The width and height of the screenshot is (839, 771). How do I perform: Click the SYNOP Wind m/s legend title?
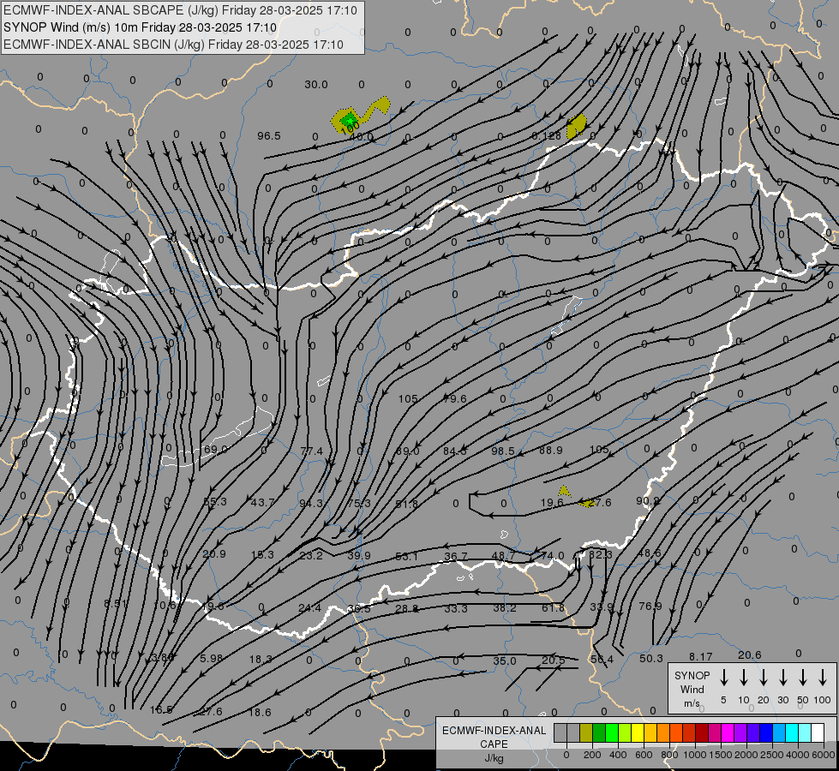(692, 689)
